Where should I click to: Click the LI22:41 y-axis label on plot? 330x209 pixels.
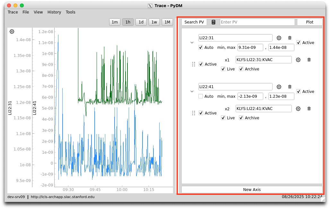coord(35,108)
